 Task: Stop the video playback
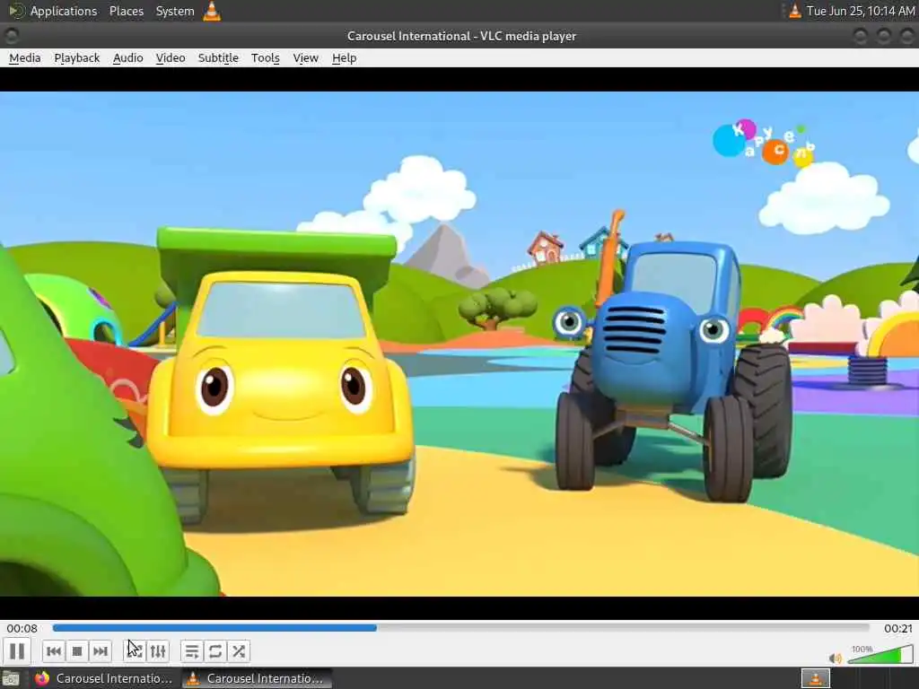(77, 651)
